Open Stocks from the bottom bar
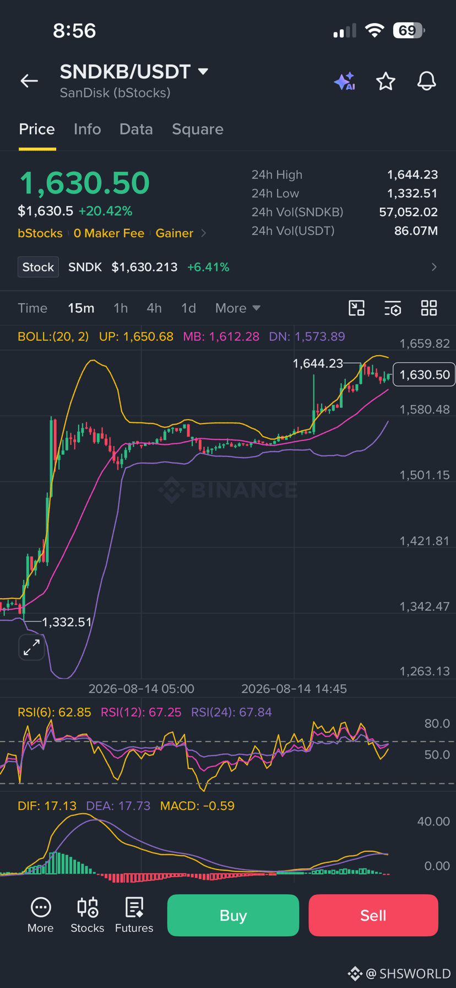456x988 pixels. tap(87, 915)
